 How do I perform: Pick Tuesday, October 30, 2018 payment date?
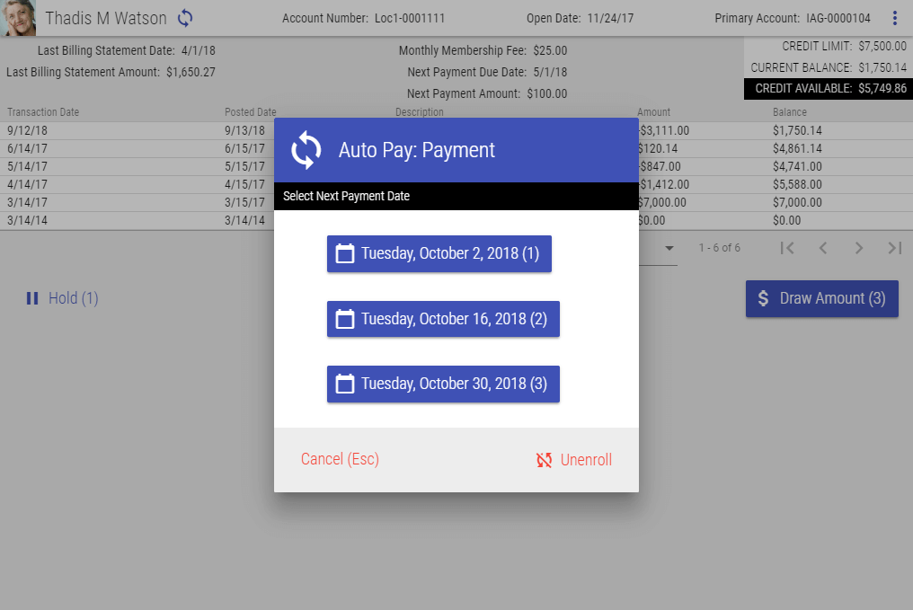point(443,384)
